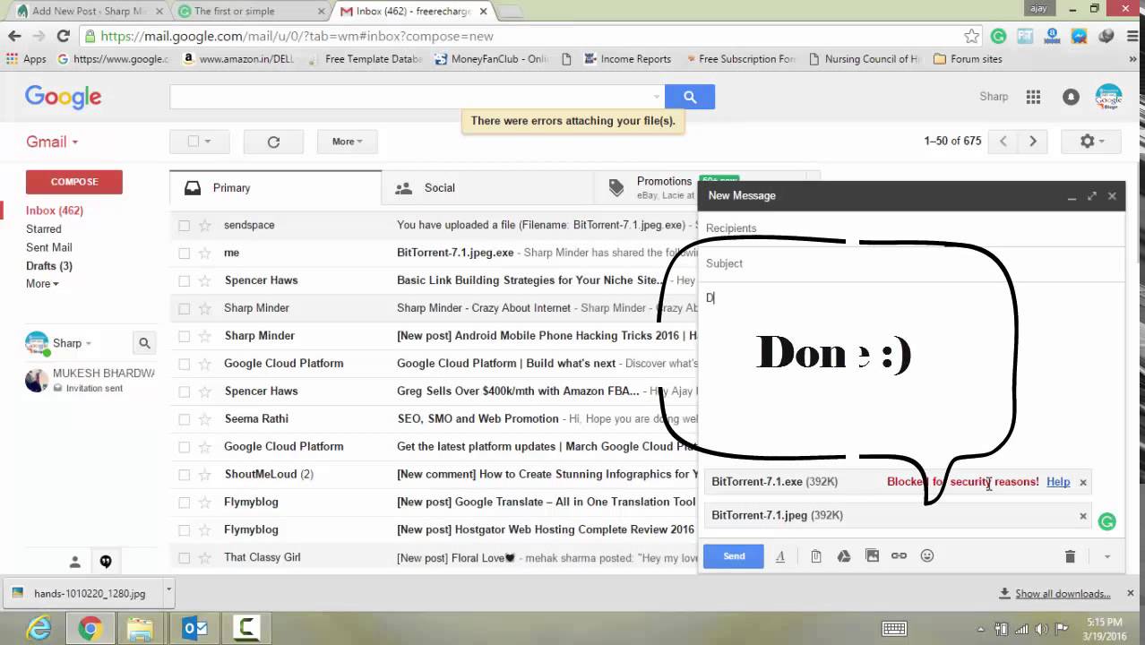This screenshot has width=1145, height=645.
Task: Open Help link for blocked file
Action: coord(1058,482)
